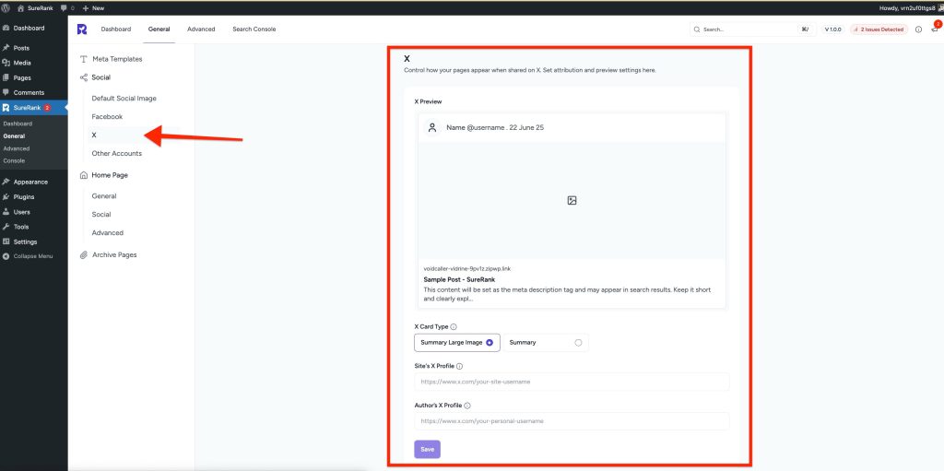Open Home Page General settings
The height and width of the screenshot is (471, 944).
point(104,196)
